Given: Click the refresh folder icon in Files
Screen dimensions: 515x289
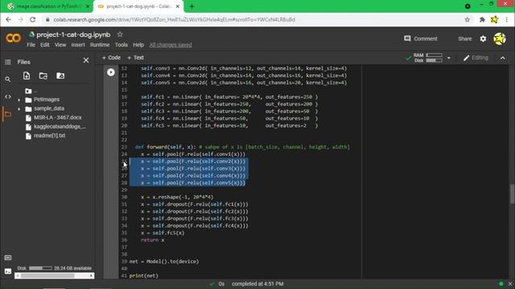Looking at the screenshot, I should click(43, 75).
